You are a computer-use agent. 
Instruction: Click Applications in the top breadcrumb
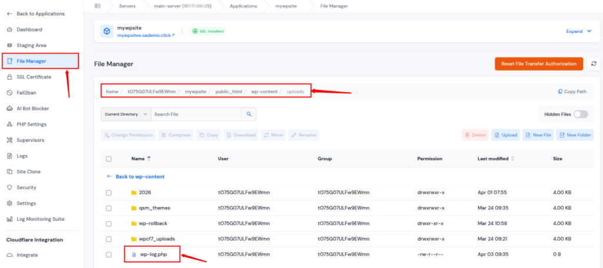243,6
